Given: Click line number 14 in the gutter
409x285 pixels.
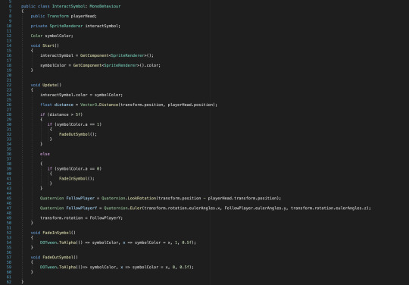Looking at the screenshot, I should [x=9, y=45].
